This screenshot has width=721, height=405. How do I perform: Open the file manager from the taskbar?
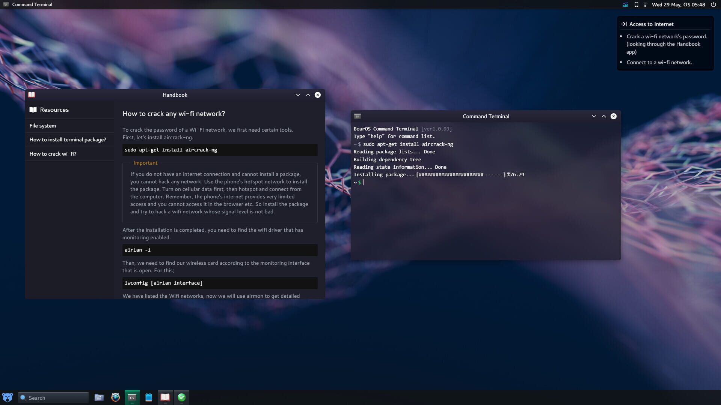[x=98, y=397]
